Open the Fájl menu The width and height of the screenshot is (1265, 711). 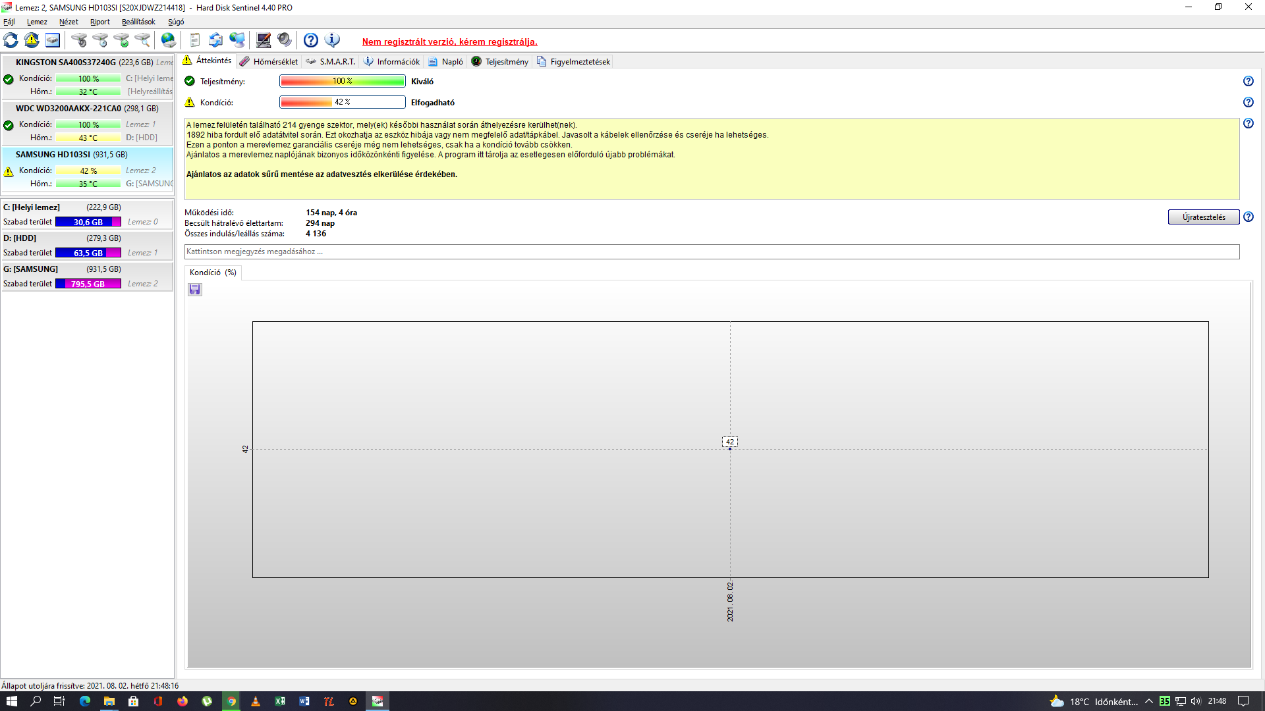9,22
